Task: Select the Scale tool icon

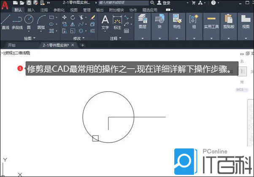Action: pos(73,31)
